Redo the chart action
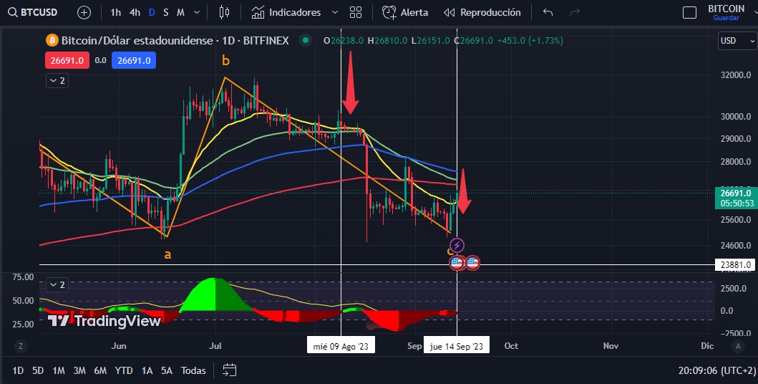This screenshot has width=758, height=384. click(575, 13)
